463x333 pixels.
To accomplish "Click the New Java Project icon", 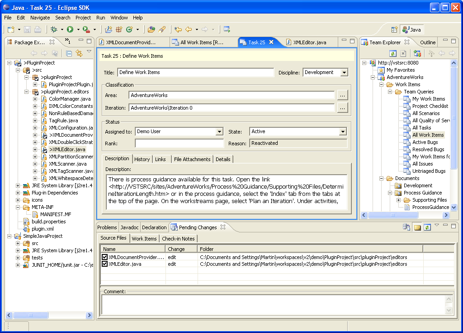I will tap(109, 29).
